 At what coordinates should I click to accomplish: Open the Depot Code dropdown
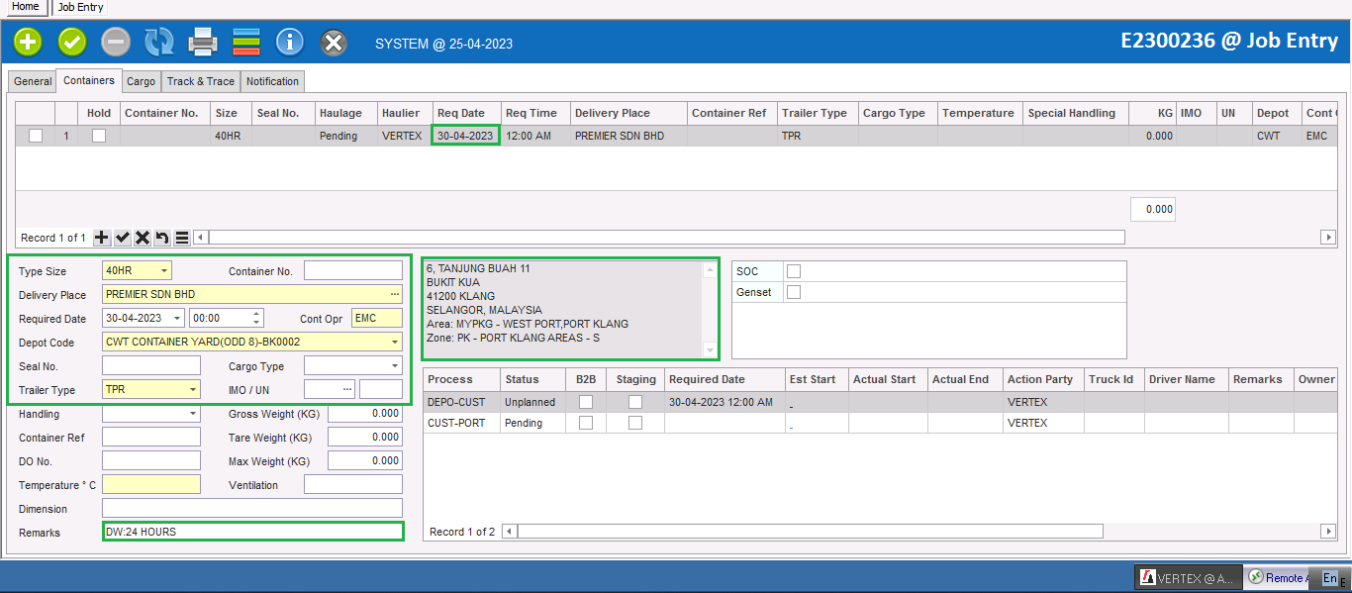click(395, 343)
